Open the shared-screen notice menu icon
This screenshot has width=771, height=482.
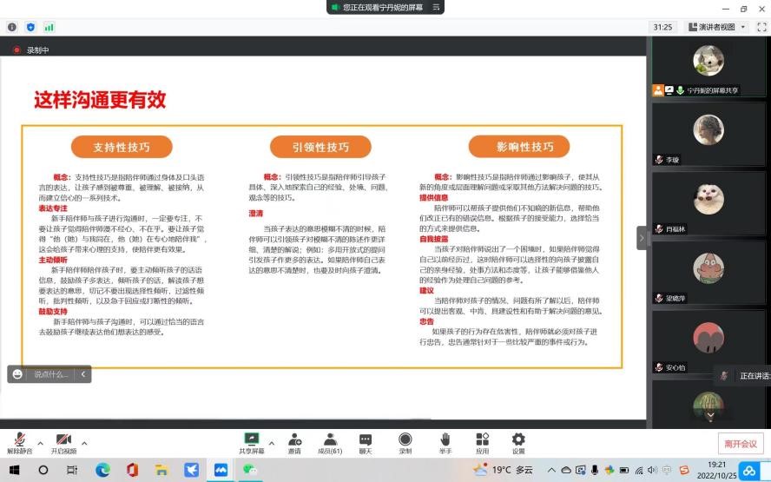tap(437, 7)
